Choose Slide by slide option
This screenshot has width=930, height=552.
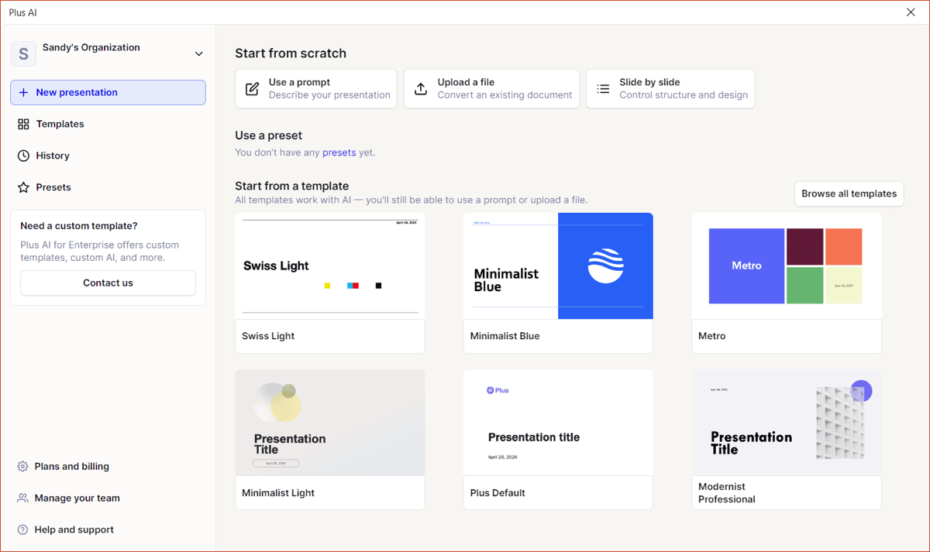click(670, 89)
